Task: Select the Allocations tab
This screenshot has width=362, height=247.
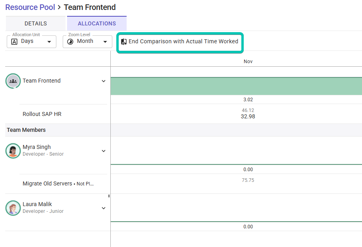Action: (x=97, y=23)
